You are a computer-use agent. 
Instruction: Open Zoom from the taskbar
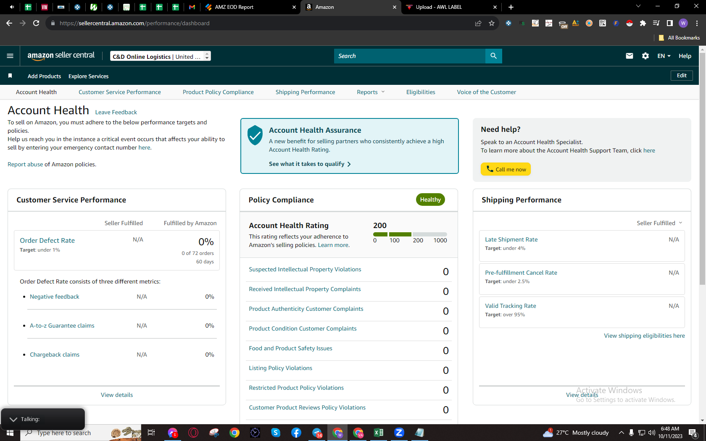(399, 433)
